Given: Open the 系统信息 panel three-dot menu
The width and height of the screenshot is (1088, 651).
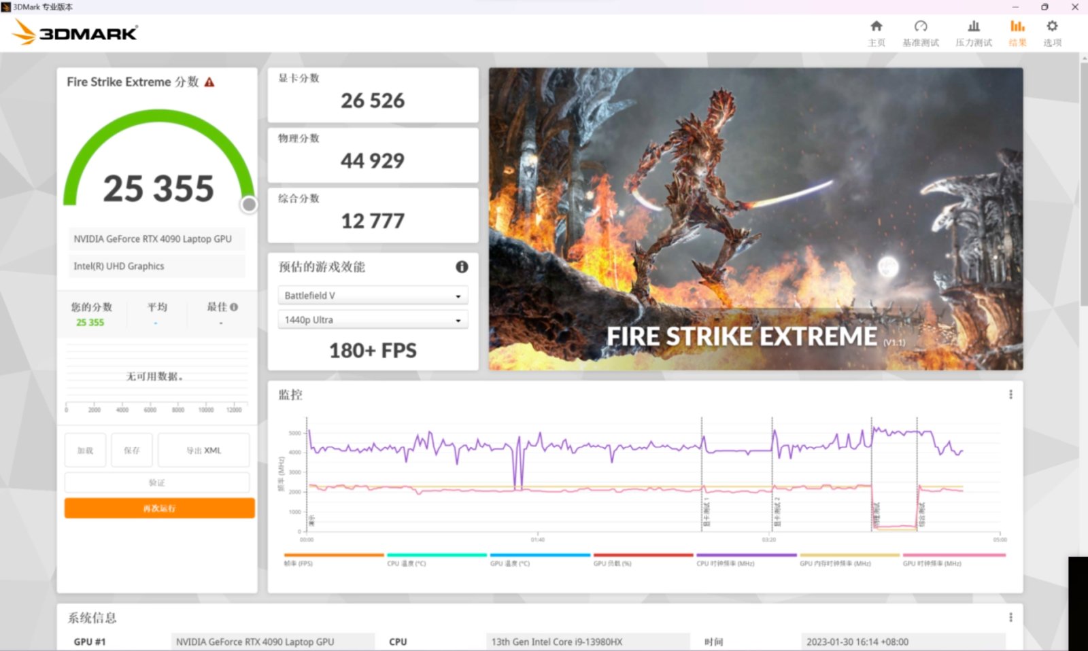Looking at the screenshot, I should [x=1010, y=617].
